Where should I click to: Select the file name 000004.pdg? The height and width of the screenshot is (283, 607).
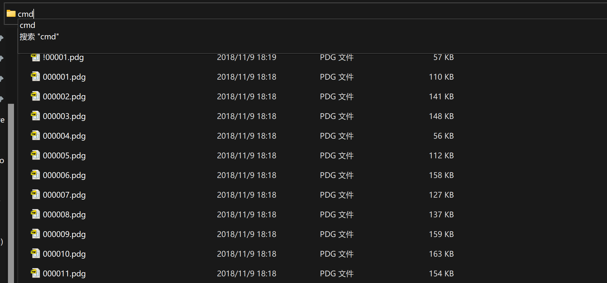(64, 136)
